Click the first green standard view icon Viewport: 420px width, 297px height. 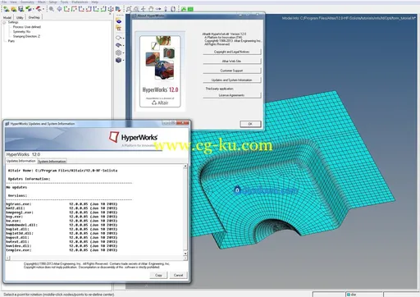tap(66, 9)
